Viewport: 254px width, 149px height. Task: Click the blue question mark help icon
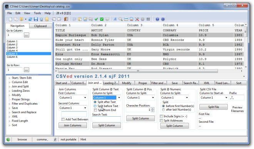(157, 19)
